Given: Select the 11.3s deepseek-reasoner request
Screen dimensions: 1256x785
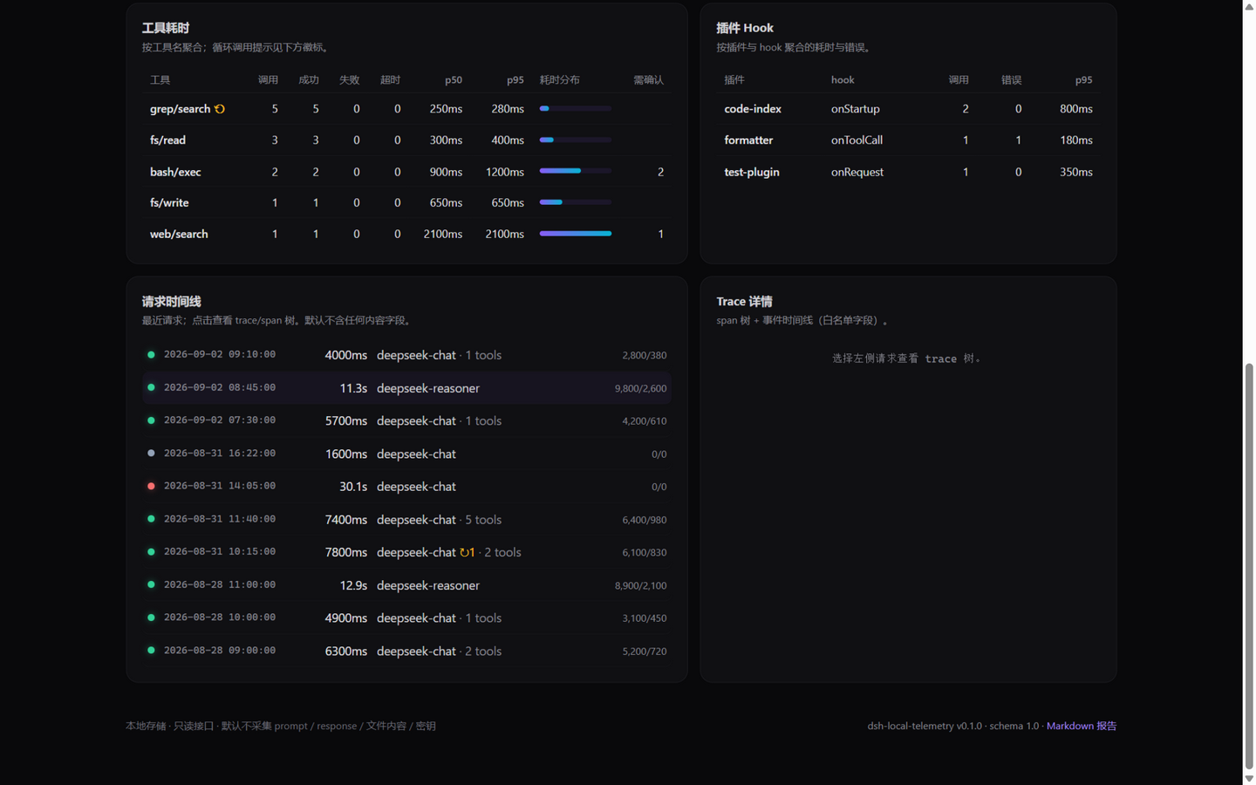Looking at the screenshot, I should 406,388.
